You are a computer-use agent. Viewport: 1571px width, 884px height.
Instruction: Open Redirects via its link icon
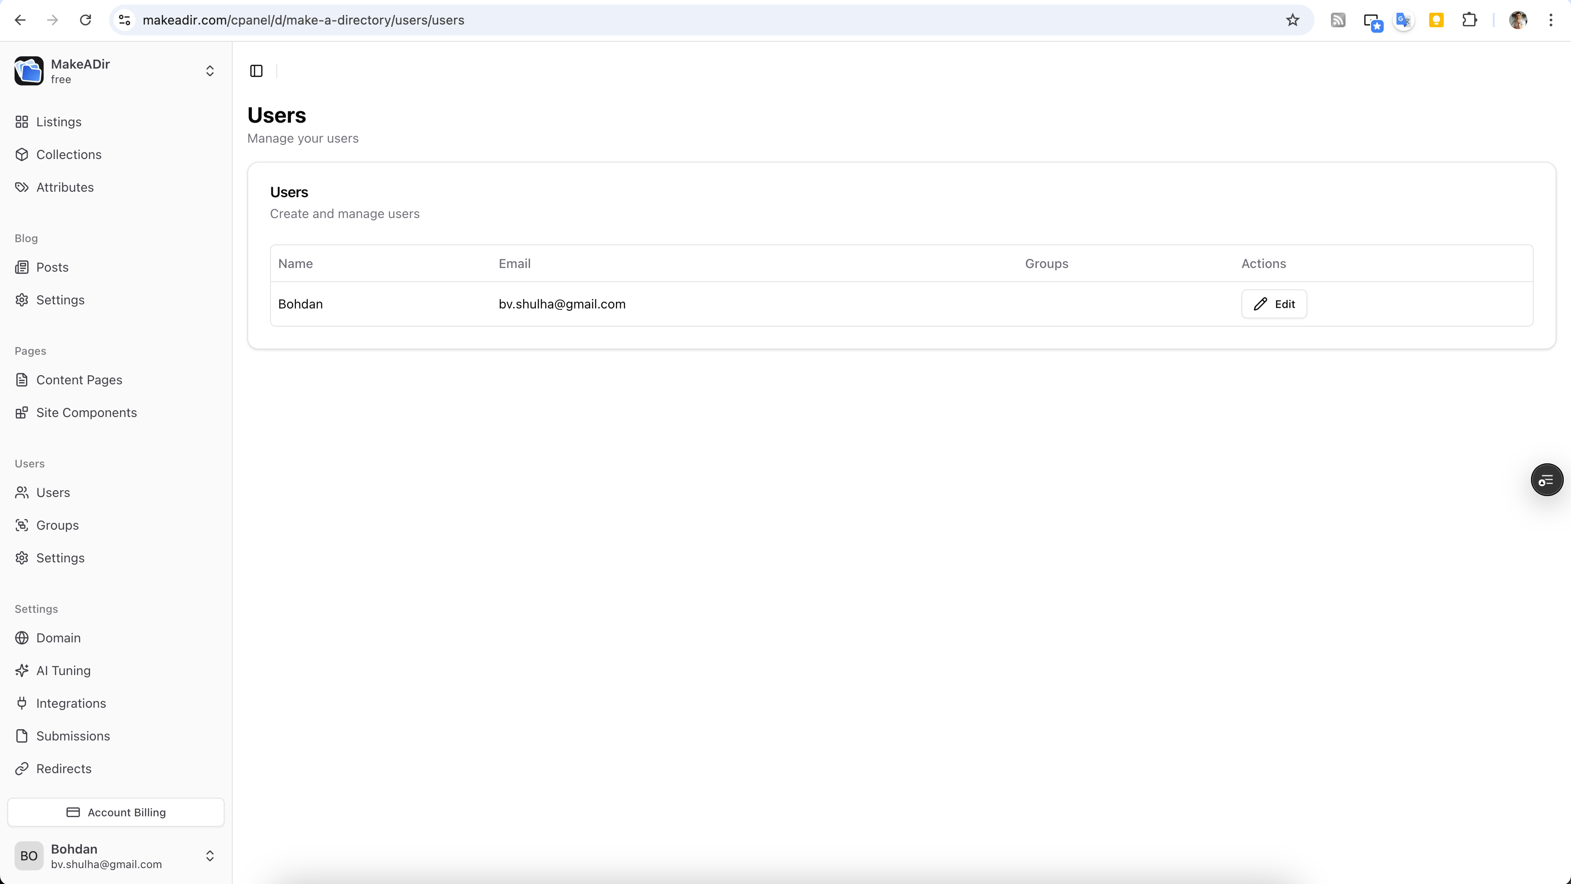pyautogui.click(x=22, y=769)
